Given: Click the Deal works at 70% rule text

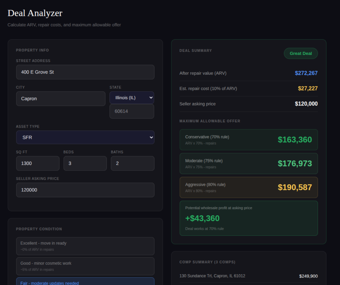Looking at the screenshot, I should point(204,229).
